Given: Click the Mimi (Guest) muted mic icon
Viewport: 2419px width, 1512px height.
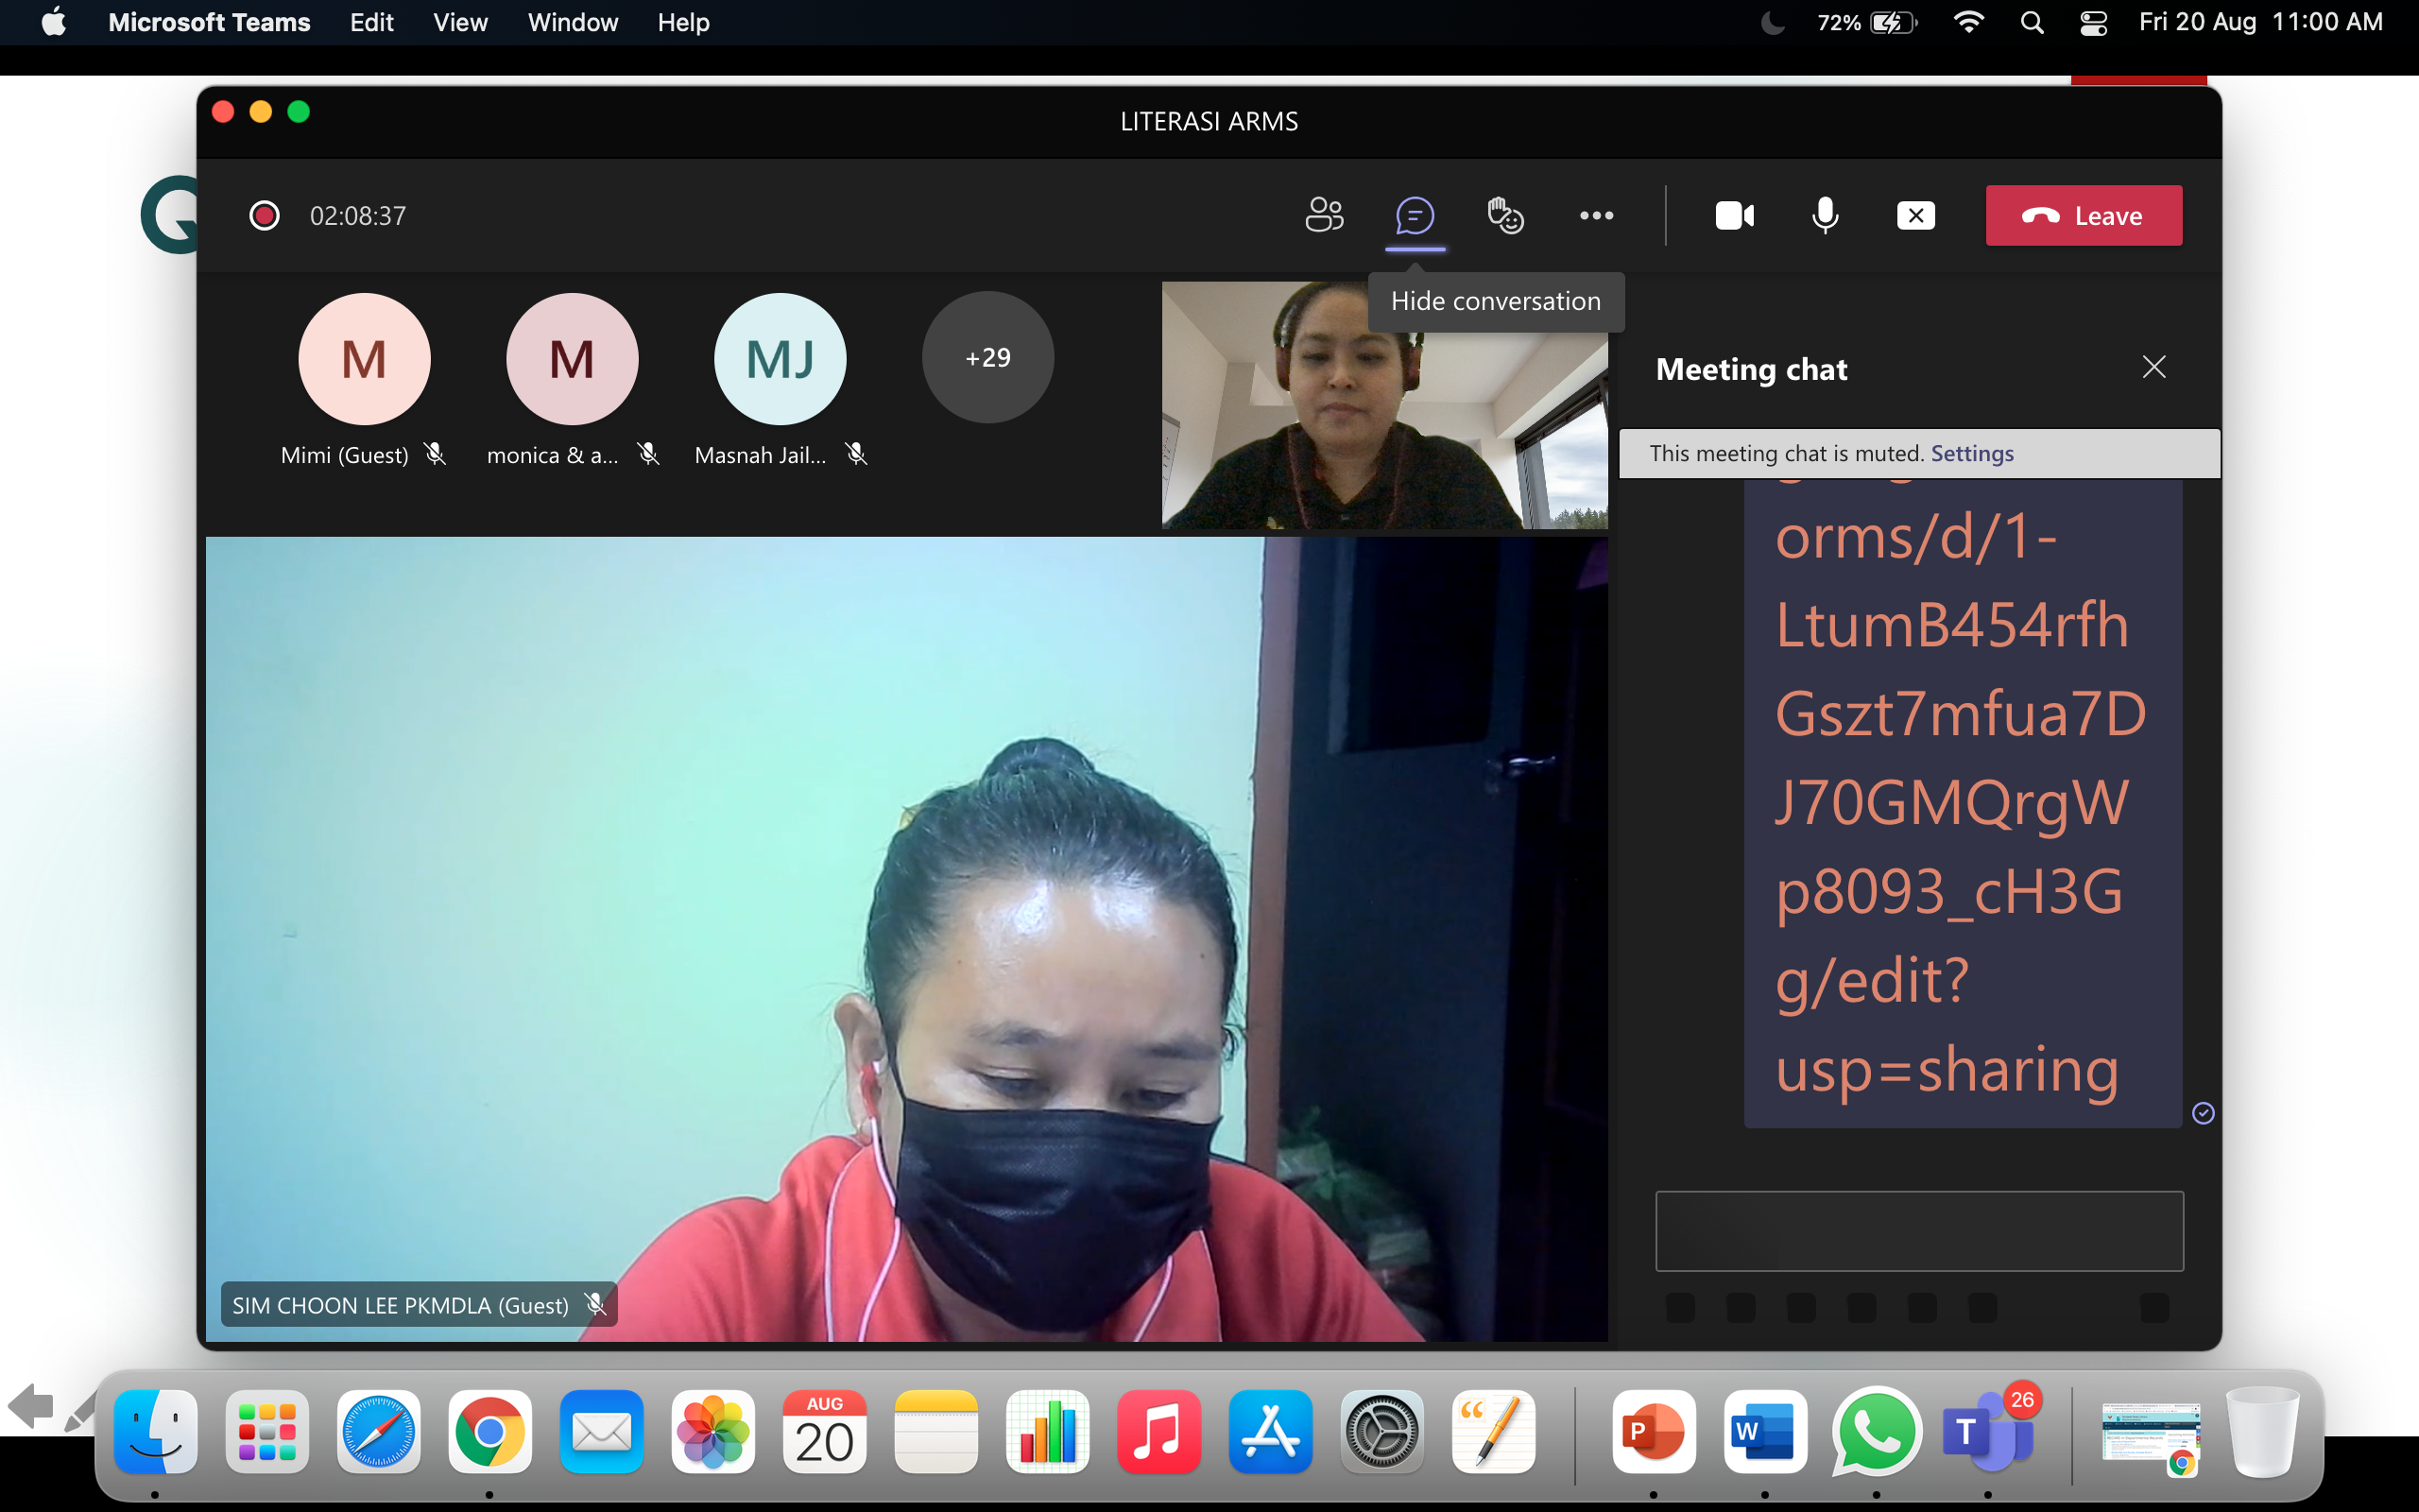Looking at the screenshot, I should tap(435, 454).
